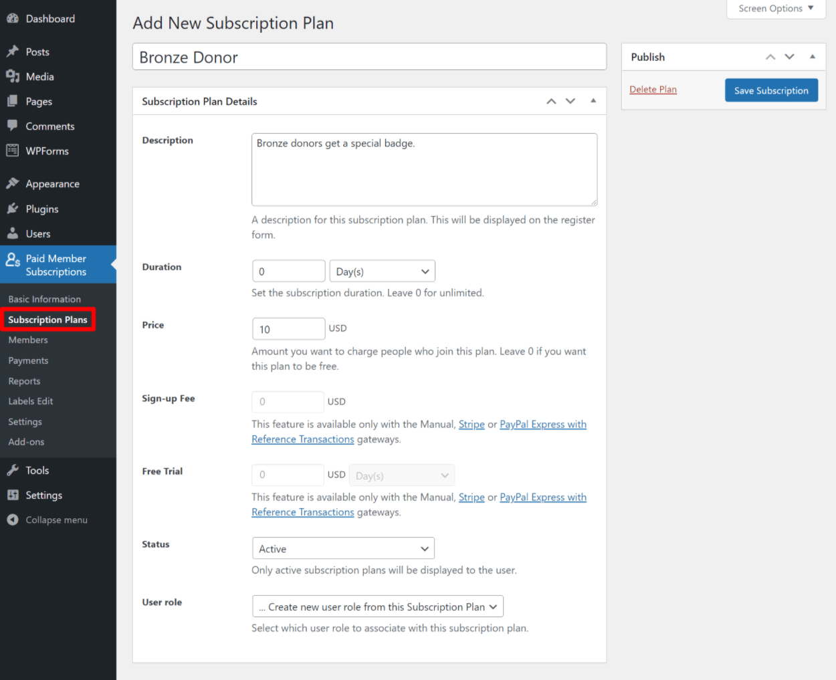This screenshot has width=836, height=680.
Task: Go to Payments submenu page
Action: [28, 360]
